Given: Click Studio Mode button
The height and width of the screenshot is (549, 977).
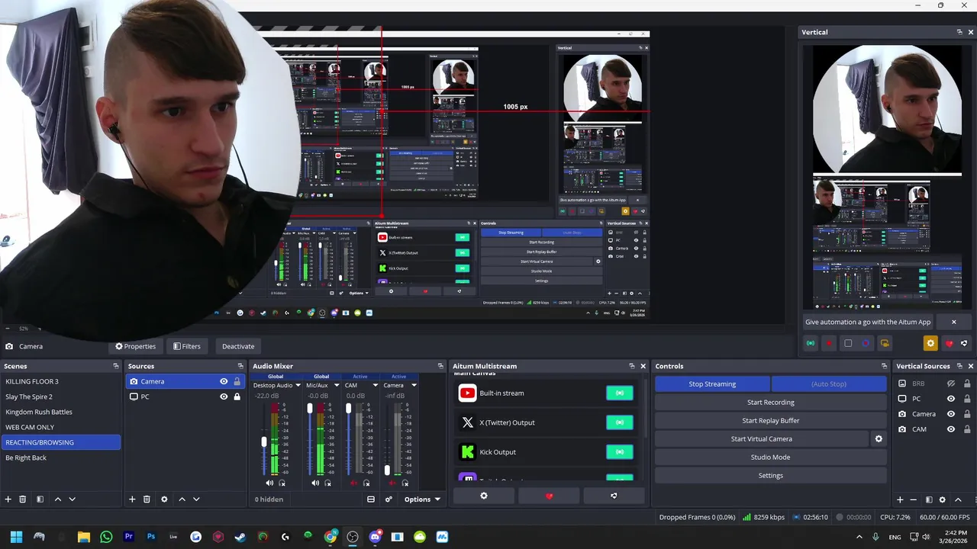Looking at the screenshot, I should [770, 457].
